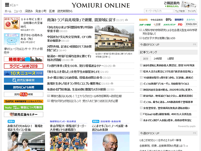Open the 読売中高生新聞 banner
This screenshot has width=201, height=151.
[24, 94]
